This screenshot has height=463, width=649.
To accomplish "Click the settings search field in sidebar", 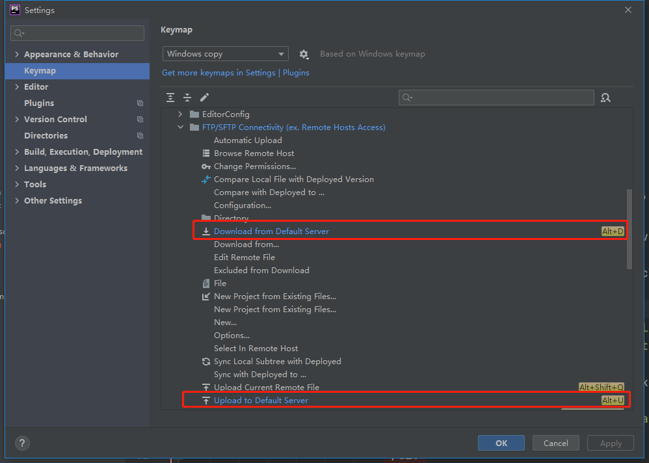I will 77,33.
